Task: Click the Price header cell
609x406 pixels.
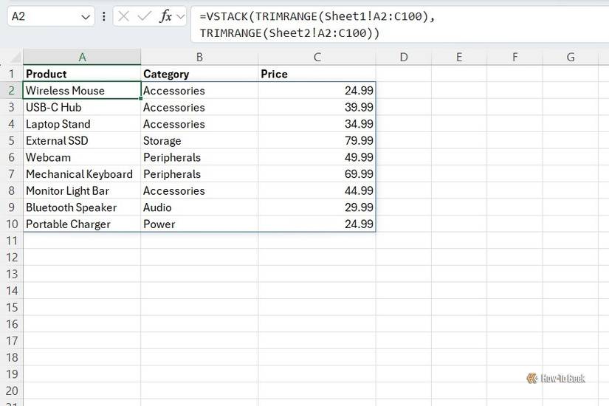Action: pos(317,74)
